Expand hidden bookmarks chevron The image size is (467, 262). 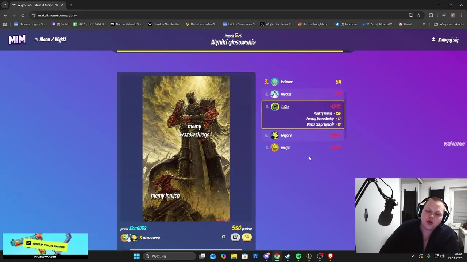pos(424,24)
